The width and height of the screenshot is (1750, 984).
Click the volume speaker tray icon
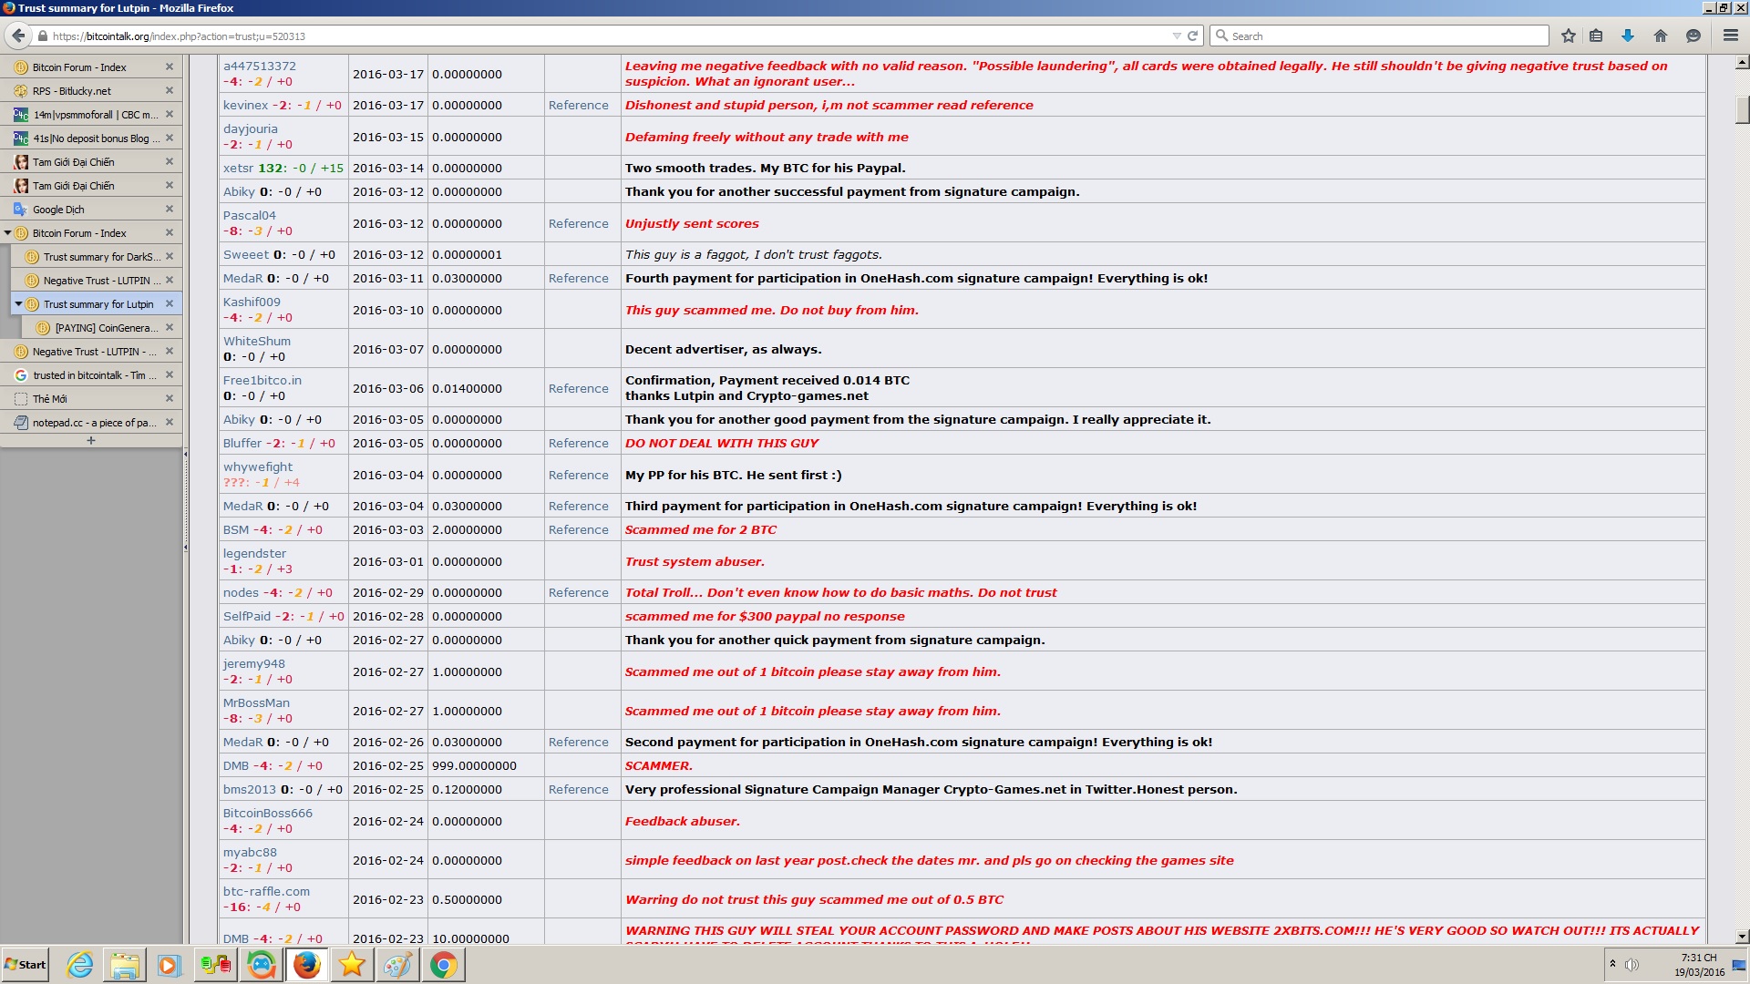(1632, 965)
